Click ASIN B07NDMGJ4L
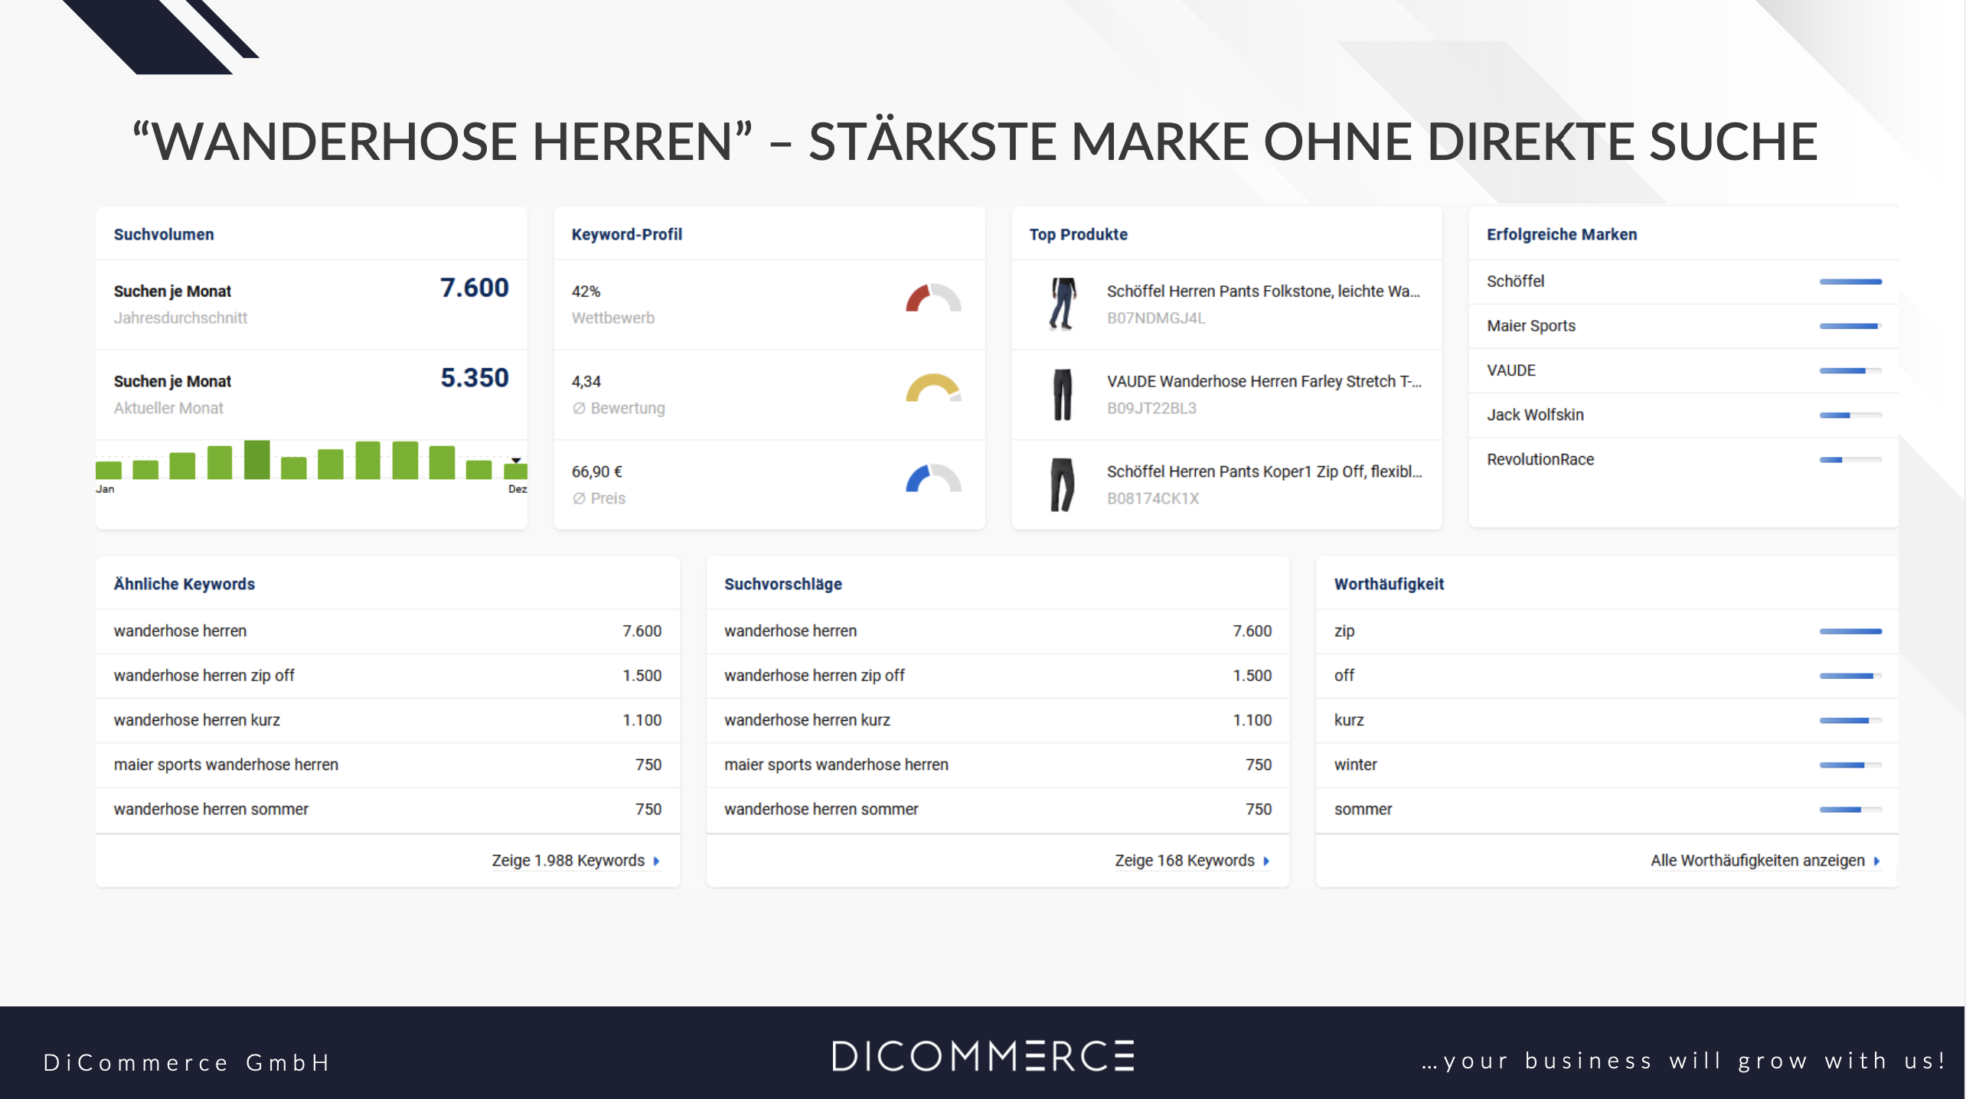This screenshot has width=1966, height=1099. [x=1156, y=318]
